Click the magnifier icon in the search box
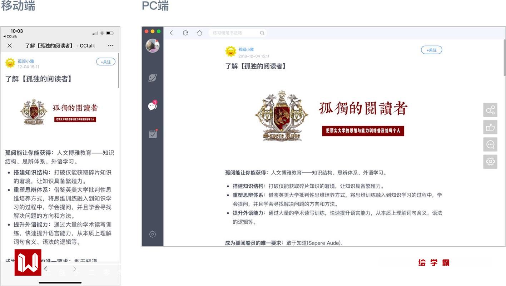Screen dimensions: 506x286 (x=262, y=33)
